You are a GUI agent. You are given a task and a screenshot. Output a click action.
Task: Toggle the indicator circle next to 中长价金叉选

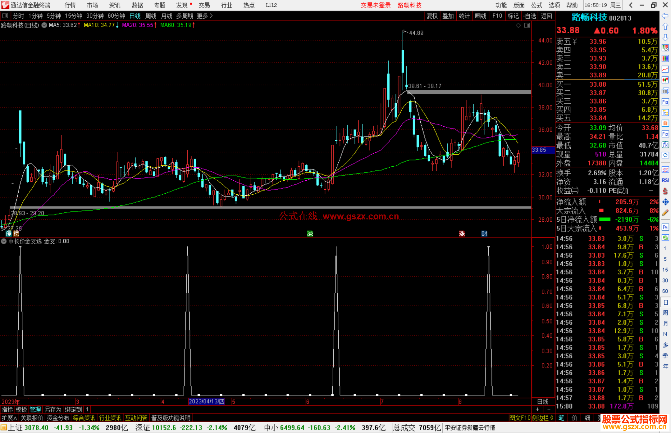coord(4,241)
